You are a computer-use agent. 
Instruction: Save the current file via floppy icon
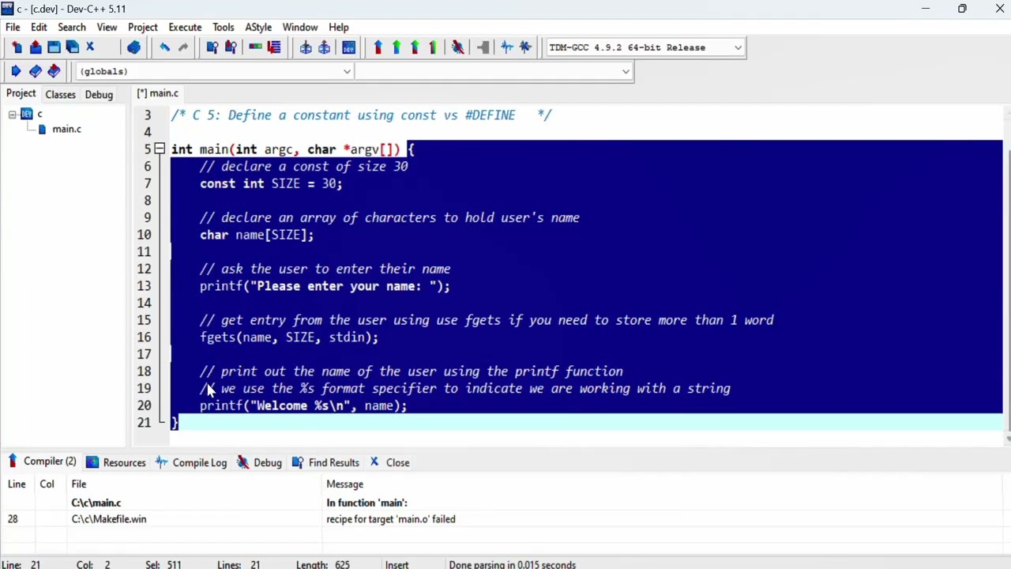54,47
